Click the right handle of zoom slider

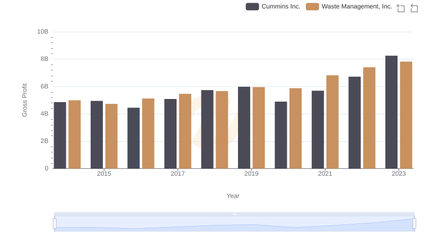point(414,224)
